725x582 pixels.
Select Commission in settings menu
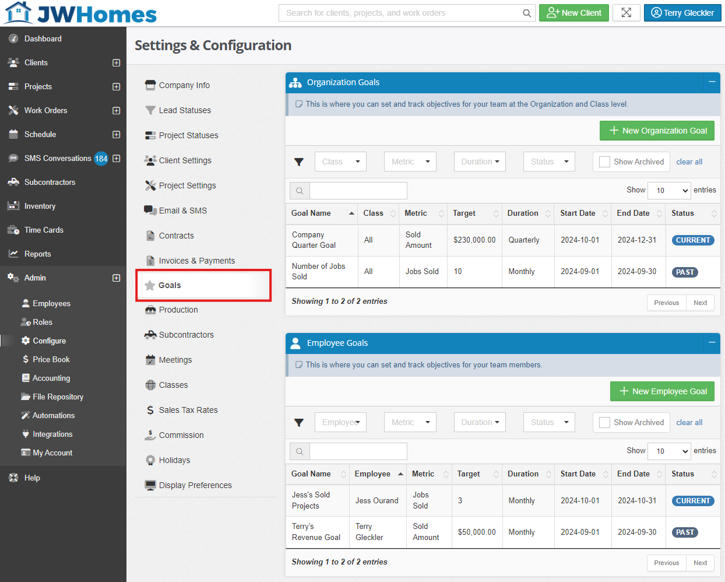[181, 435]
